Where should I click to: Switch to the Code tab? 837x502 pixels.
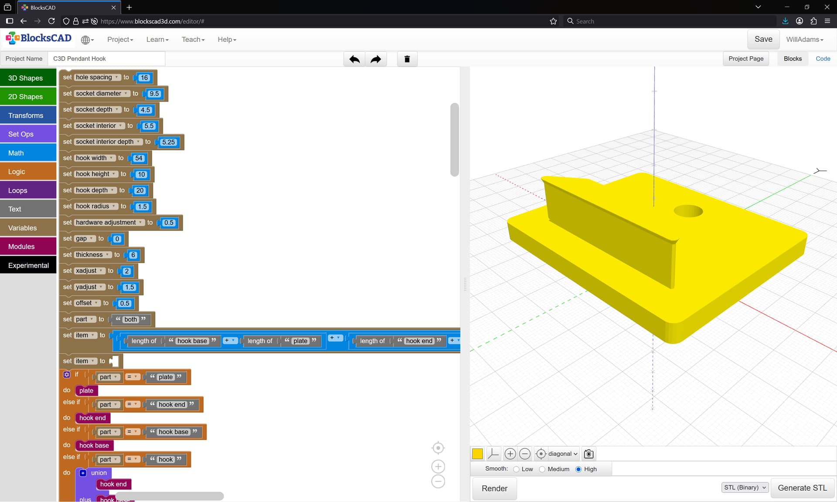tap(823, 59)
